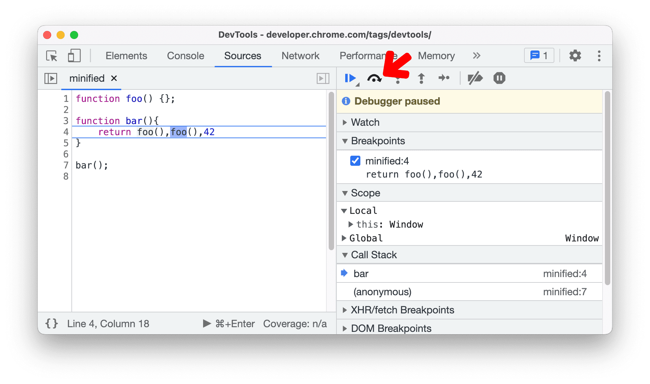
Task: Click the Deactivate all breakpoints button
Action: (x=475, y=78)
